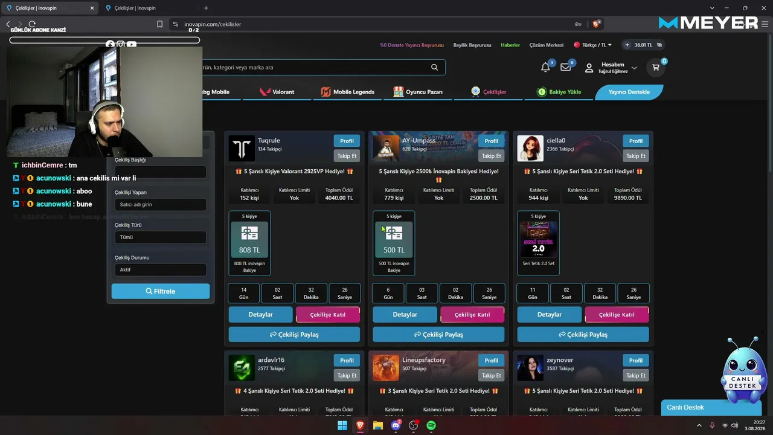The width and height of the screenshot is (773, 435).
Task: Join the Tuqrule giveaway with Çekilişe Katıl
Action: pos(328,315)
